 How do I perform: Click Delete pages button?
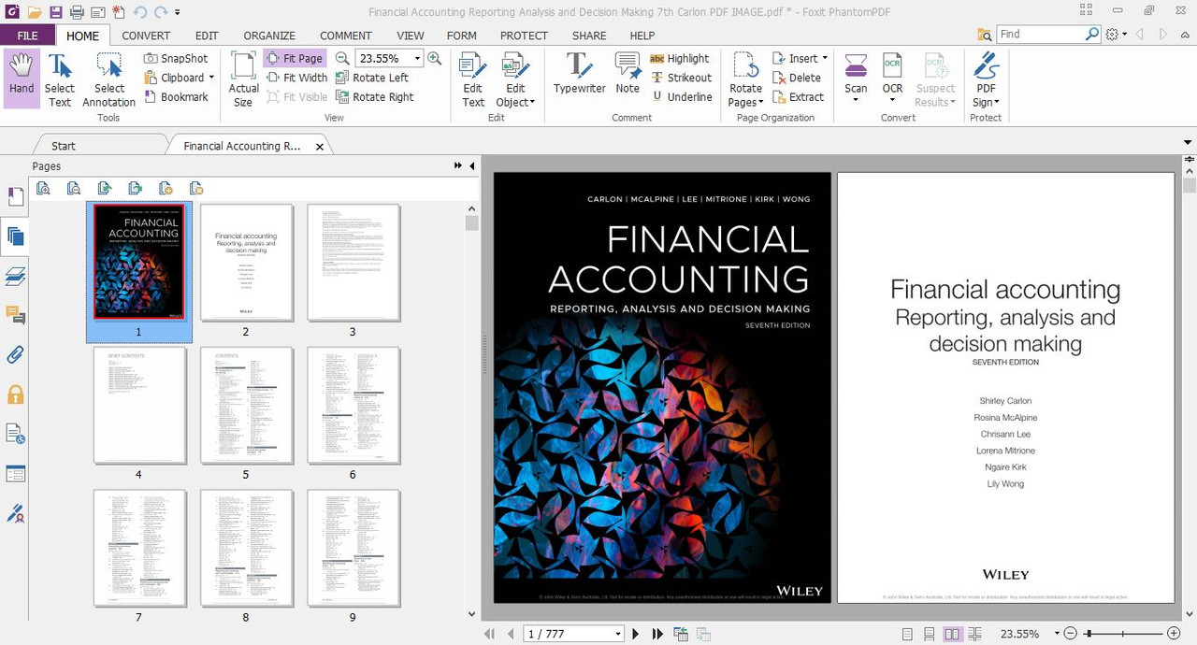click(x=797, y=78)
